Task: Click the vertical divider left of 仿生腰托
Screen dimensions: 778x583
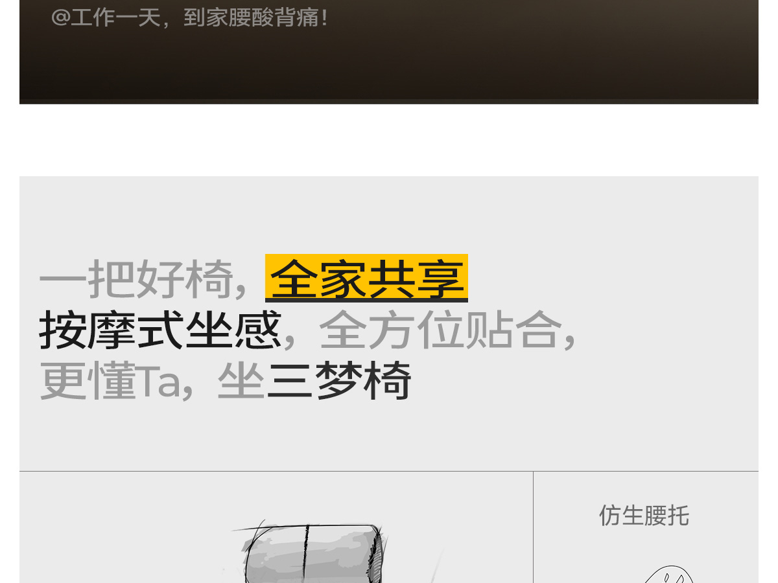Action: pos(533,527)
